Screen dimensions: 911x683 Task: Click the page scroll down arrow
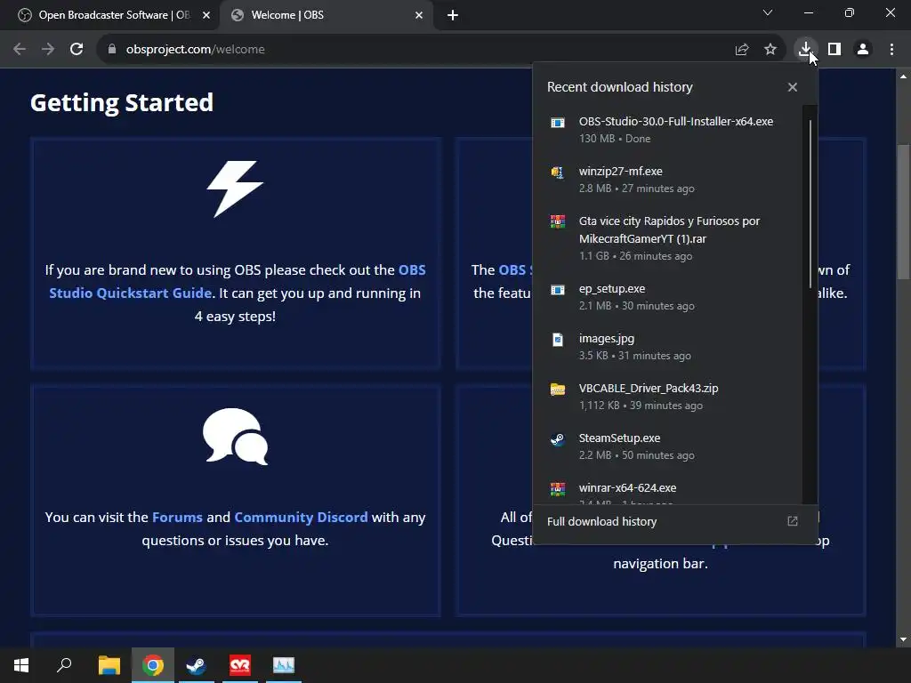coord(903,639)
